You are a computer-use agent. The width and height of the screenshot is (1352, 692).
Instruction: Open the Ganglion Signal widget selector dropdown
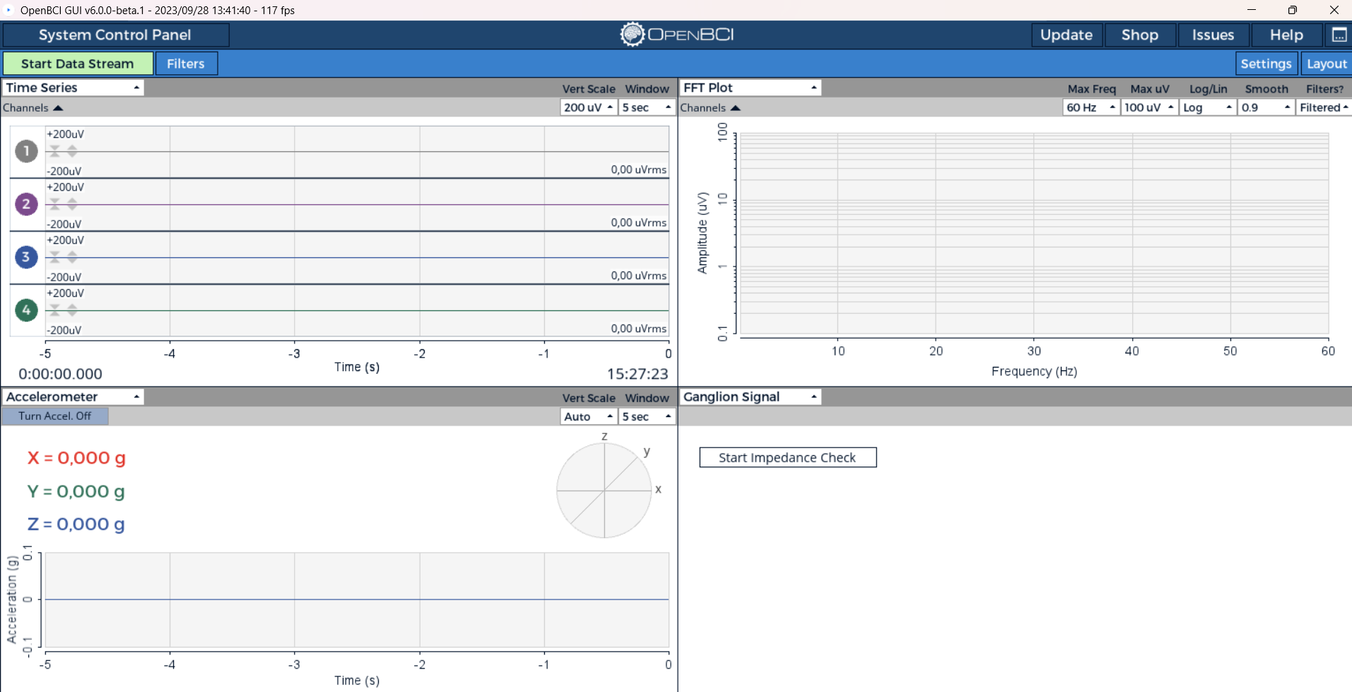750,397
